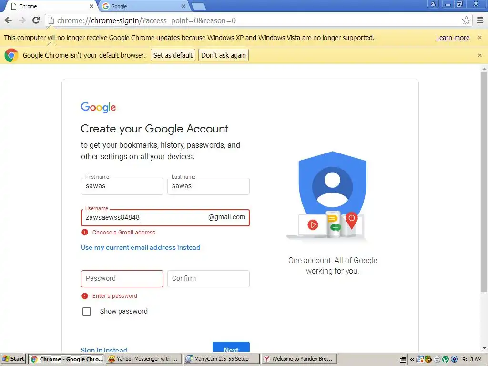Click the page icon in the address bar
The height and width of the screenshot is (366, 488).
(x=51, y=20)
